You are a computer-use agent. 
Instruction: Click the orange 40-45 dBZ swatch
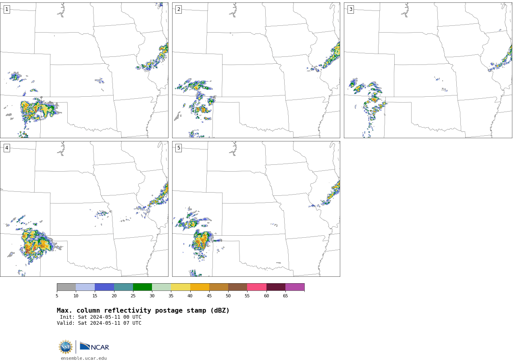point(200,287)
